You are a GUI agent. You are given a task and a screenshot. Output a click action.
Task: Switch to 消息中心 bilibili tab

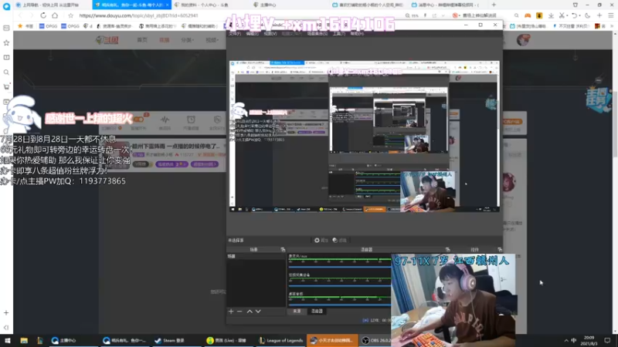[447, 5]
